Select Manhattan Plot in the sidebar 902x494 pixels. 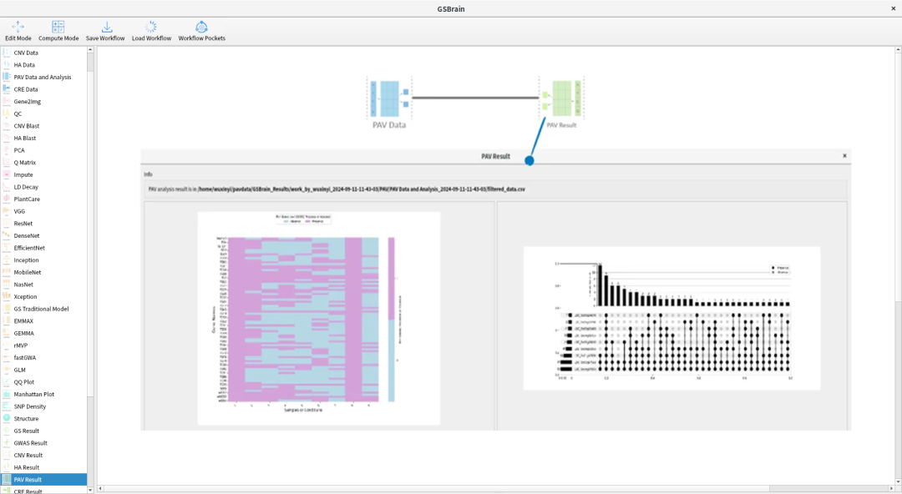[43, 395]
